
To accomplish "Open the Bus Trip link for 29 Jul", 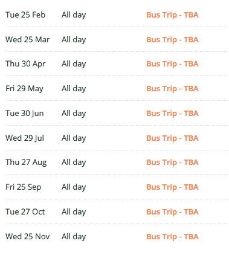I will pos(172,138).
